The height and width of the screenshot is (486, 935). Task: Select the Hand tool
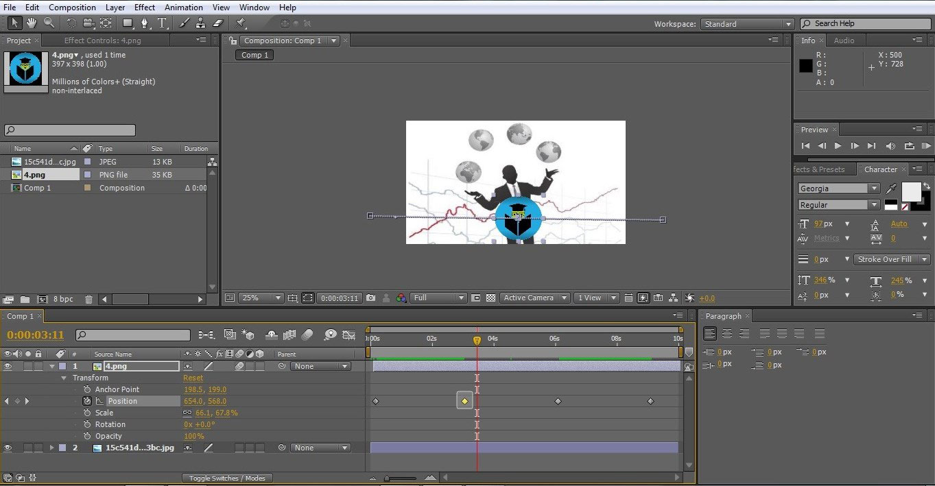click(x=31, y=22)
